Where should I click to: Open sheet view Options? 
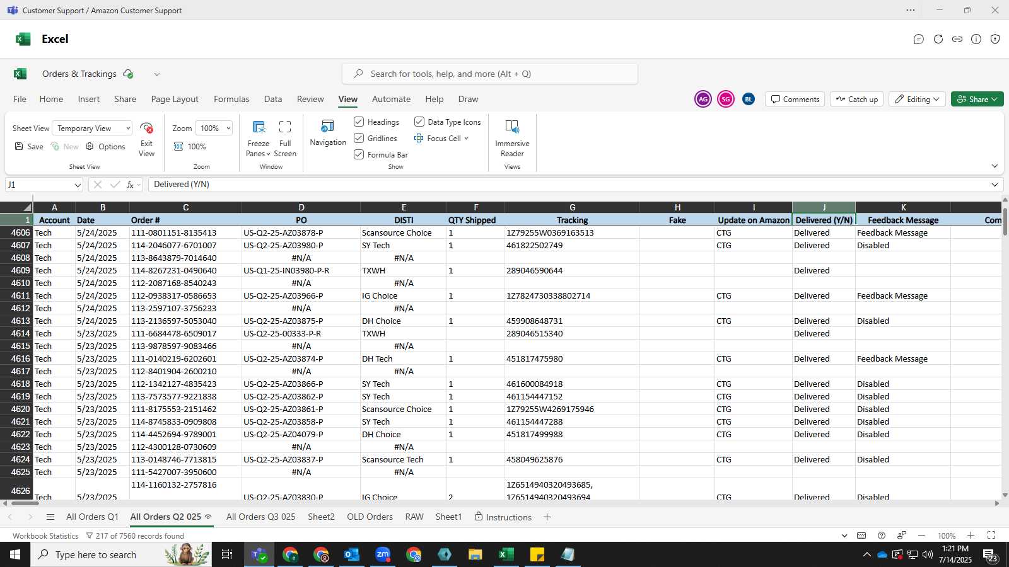(x=105, y=146)
